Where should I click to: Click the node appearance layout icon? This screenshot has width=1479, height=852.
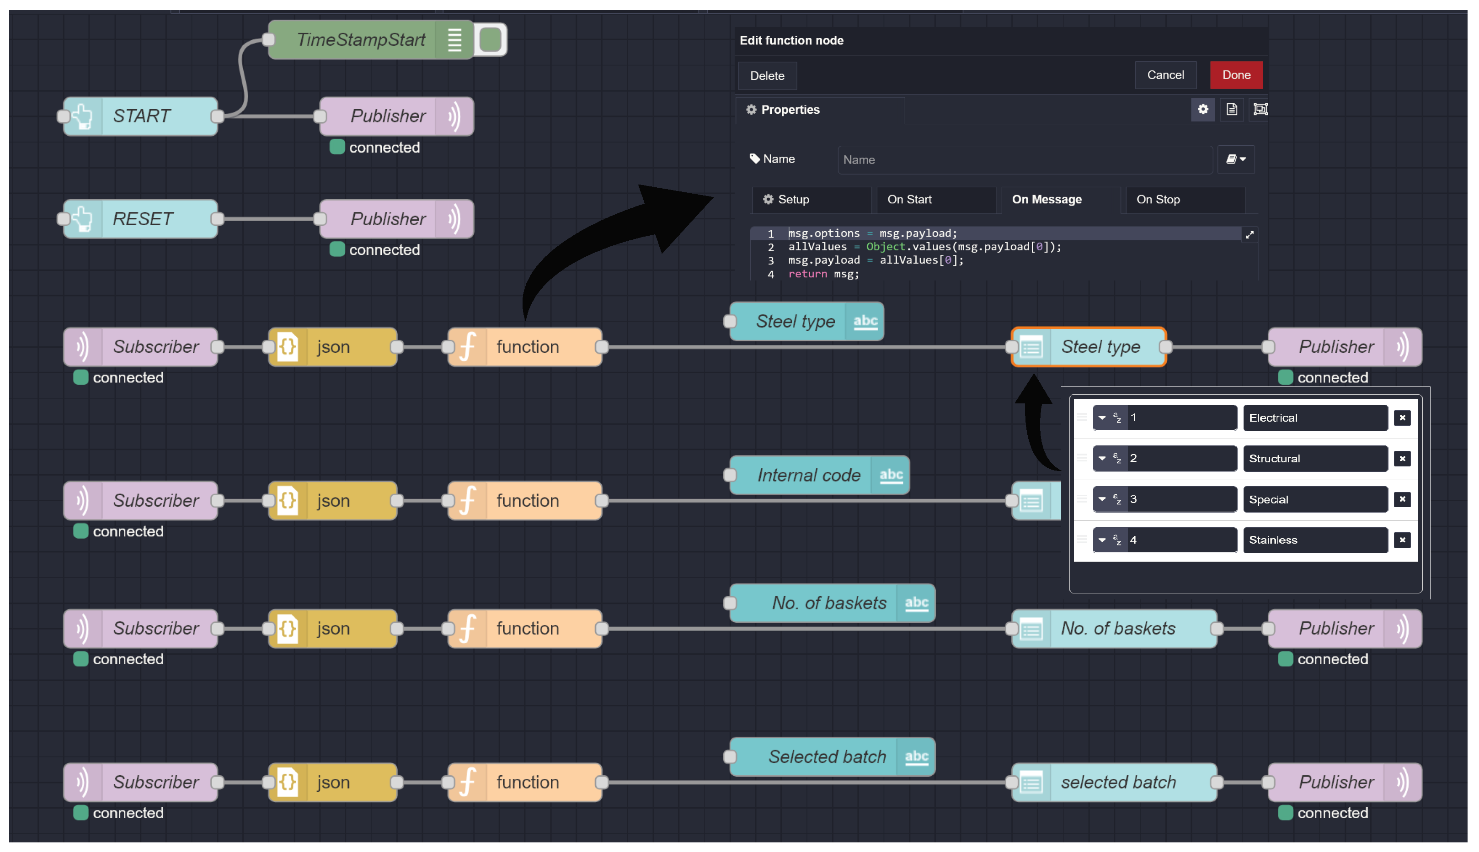click(x=1260, y=110)
